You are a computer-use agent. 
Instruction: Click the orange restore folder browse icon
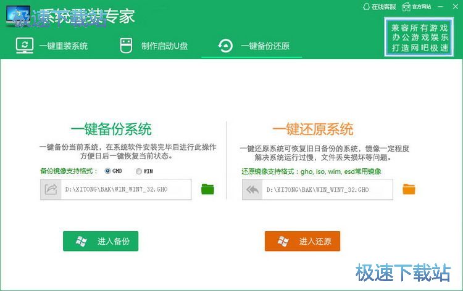point(409,189)
